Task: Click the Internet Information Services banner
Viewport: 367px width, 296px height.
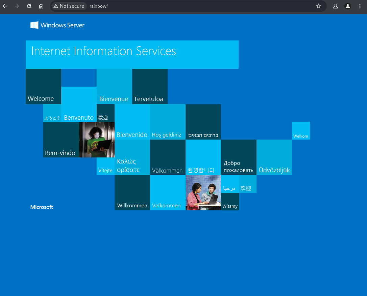Action: 132,55
